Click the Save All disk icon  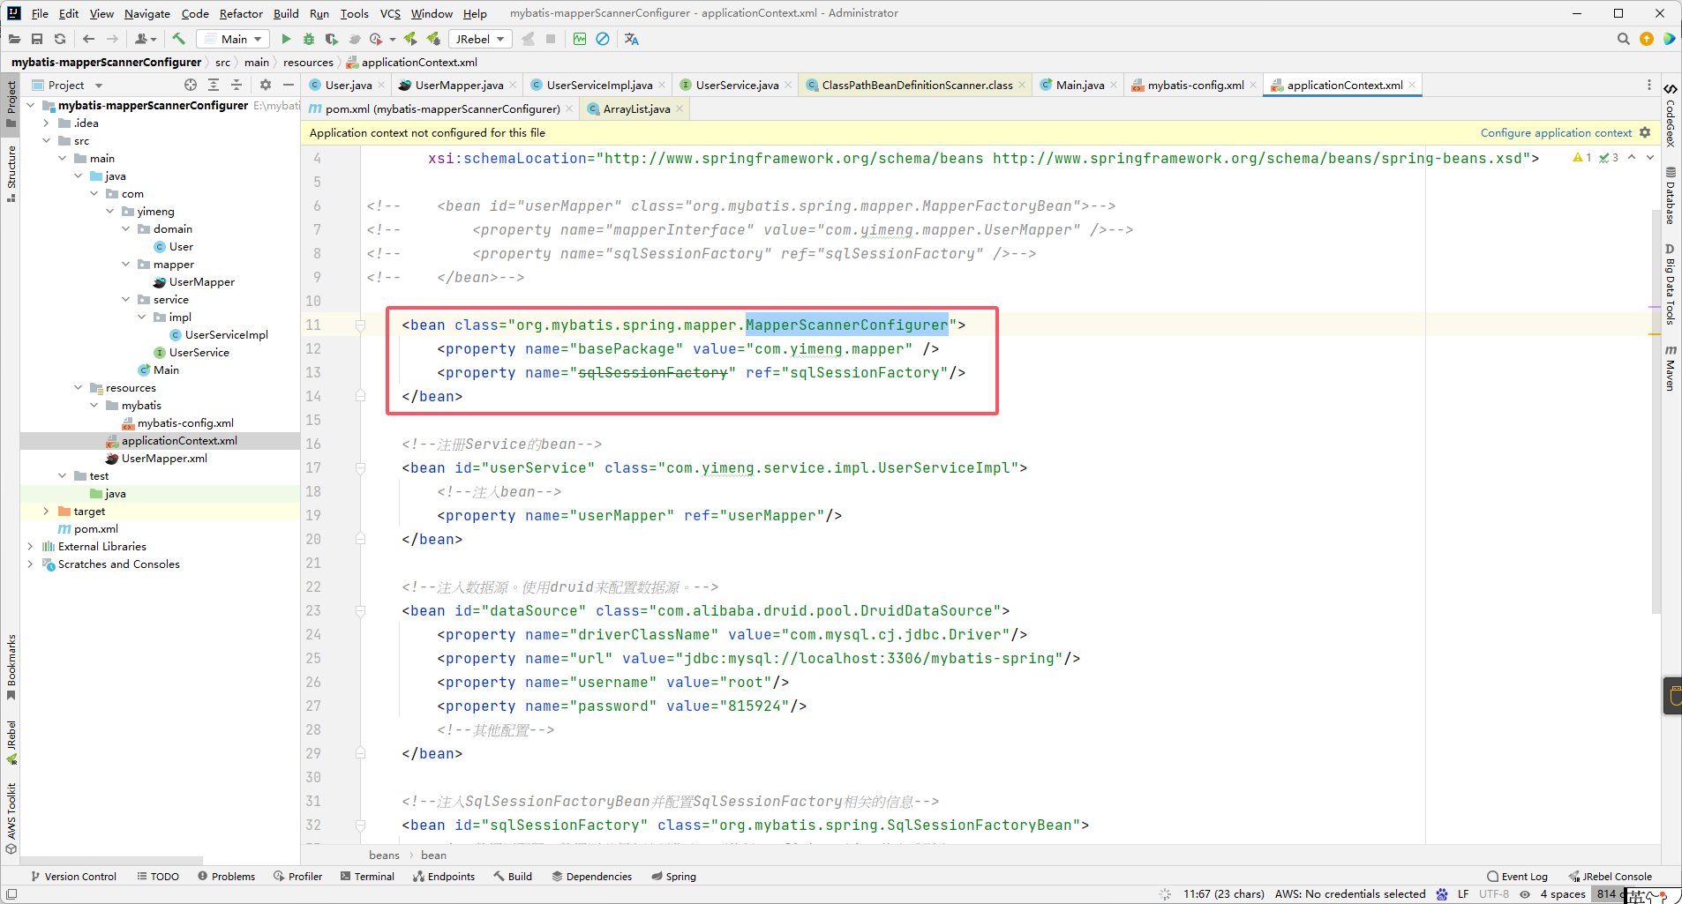(37, 39)
